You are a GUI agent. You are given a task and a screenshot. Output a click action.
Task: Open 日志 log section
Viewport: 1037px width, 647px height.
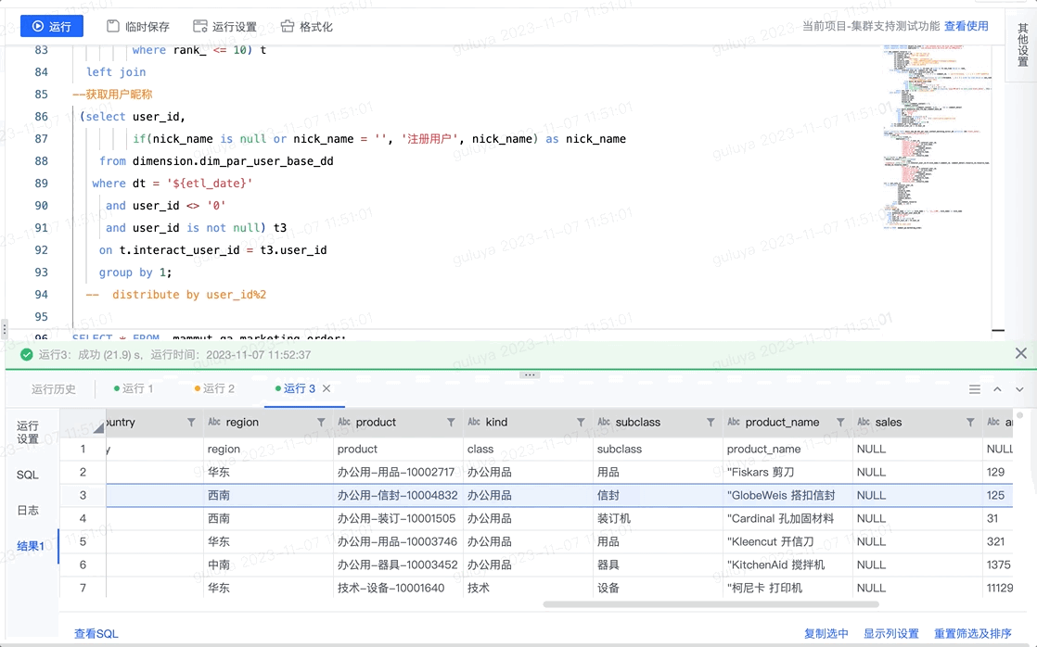28,510
